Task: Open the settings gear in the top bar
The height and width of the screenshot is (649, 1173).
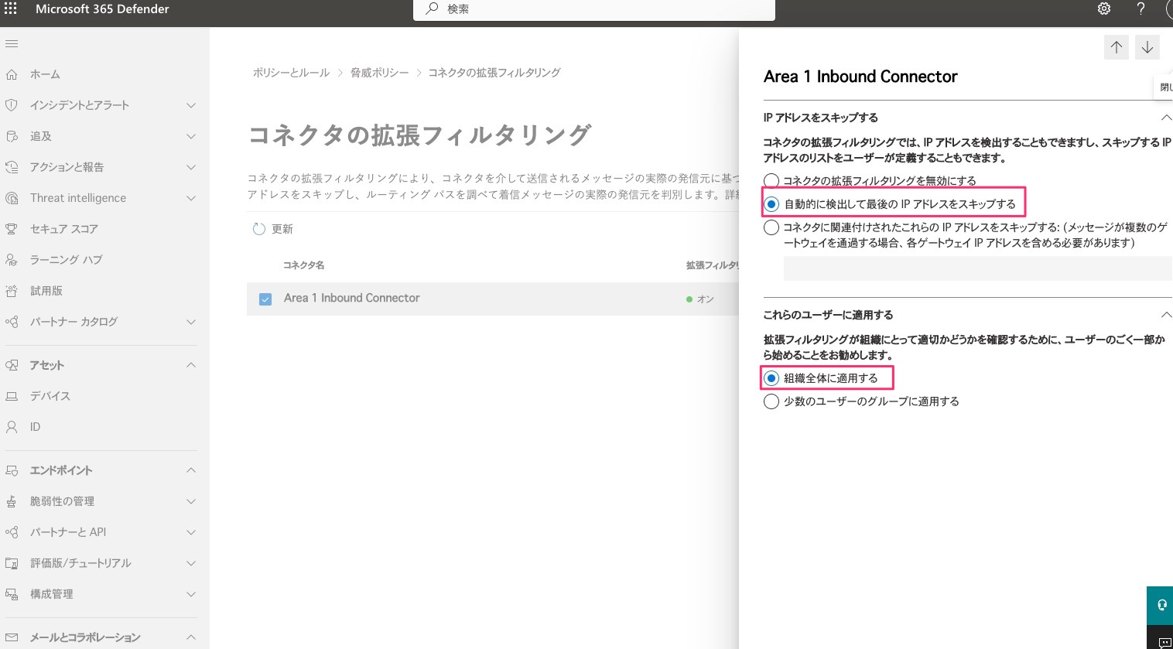Action: pos(1104,9)
